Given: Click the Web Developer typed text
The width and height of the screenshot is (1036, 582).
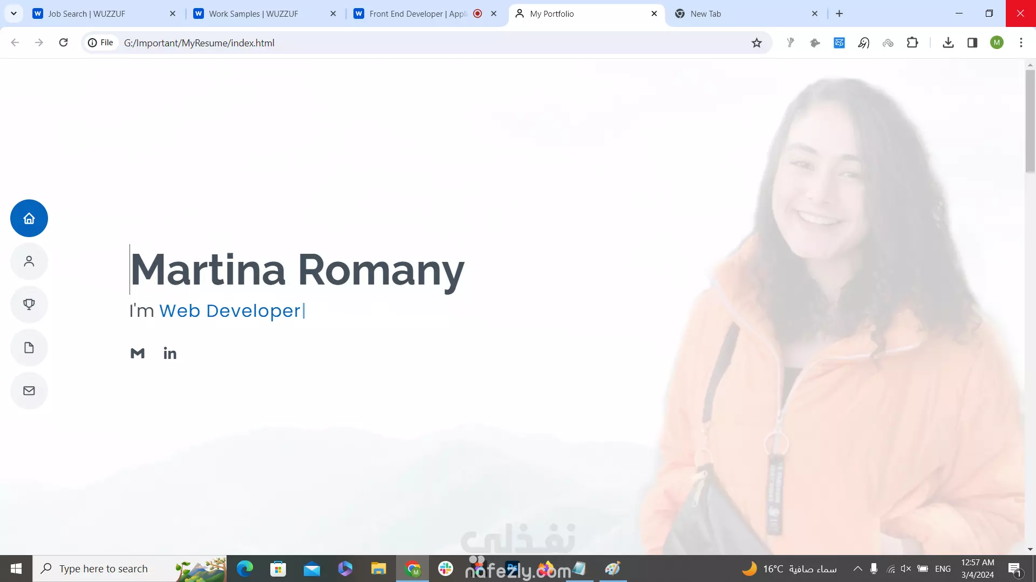Looking at the screenshot, I should (229, 311).
